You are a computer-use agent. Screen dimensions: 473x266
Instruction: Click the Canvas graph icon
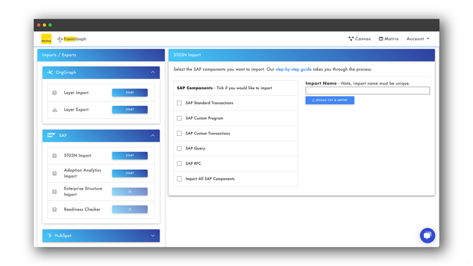[351, 38]
